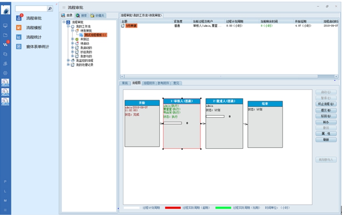The image size is (342, 215).
Task: Open the 意见 tab
Action: pos(176,83)
